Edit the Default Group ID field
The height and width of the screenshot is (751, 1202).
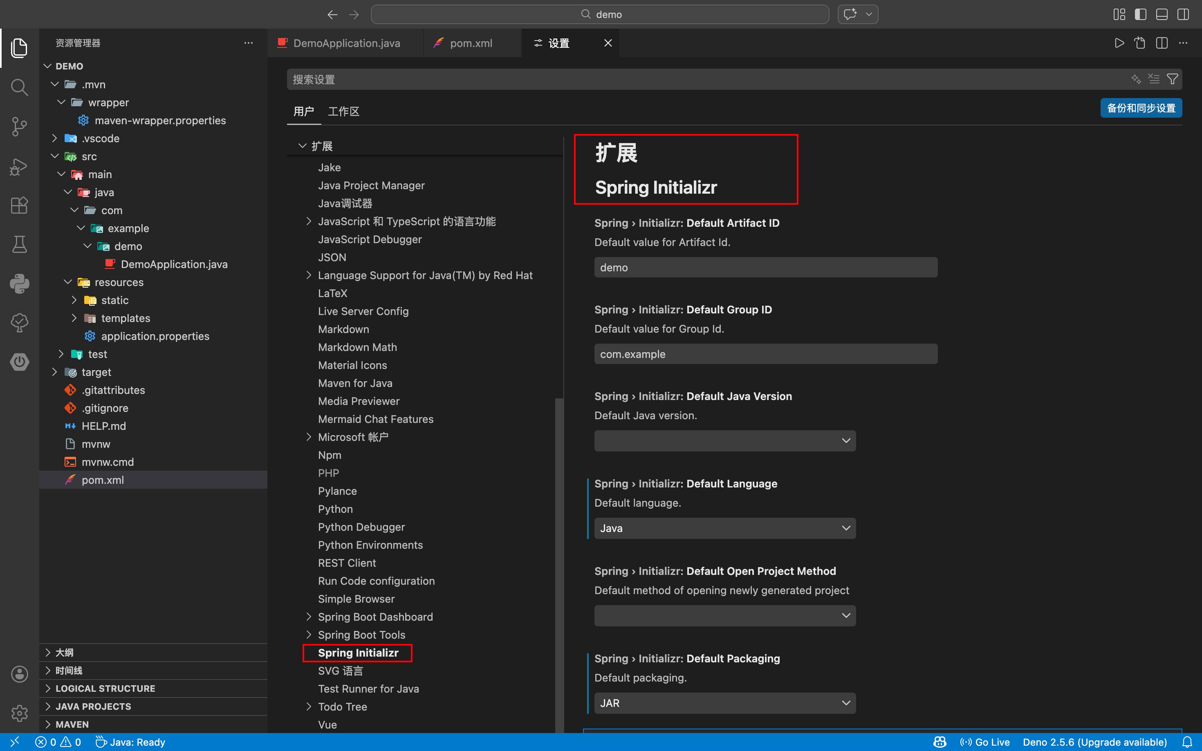766,354
